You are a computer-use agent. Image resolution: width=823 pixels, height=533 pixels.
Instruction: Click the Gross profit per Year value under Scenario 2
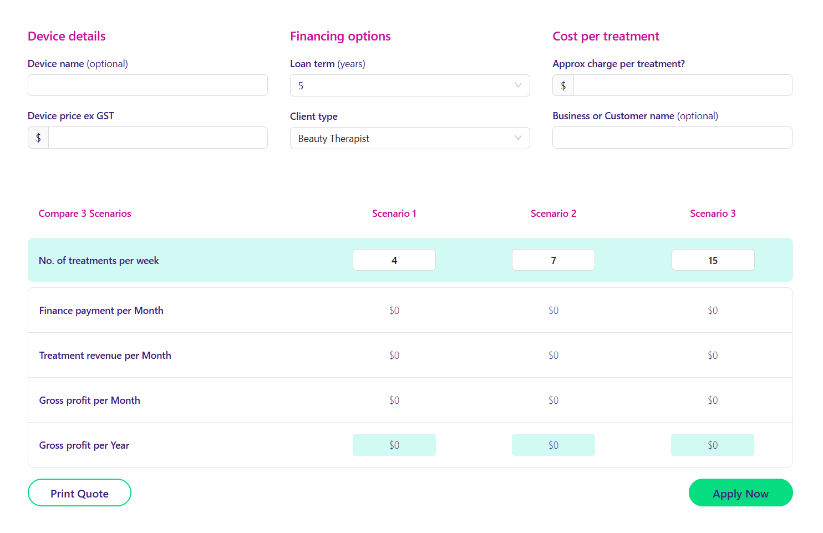pos(553,444)
